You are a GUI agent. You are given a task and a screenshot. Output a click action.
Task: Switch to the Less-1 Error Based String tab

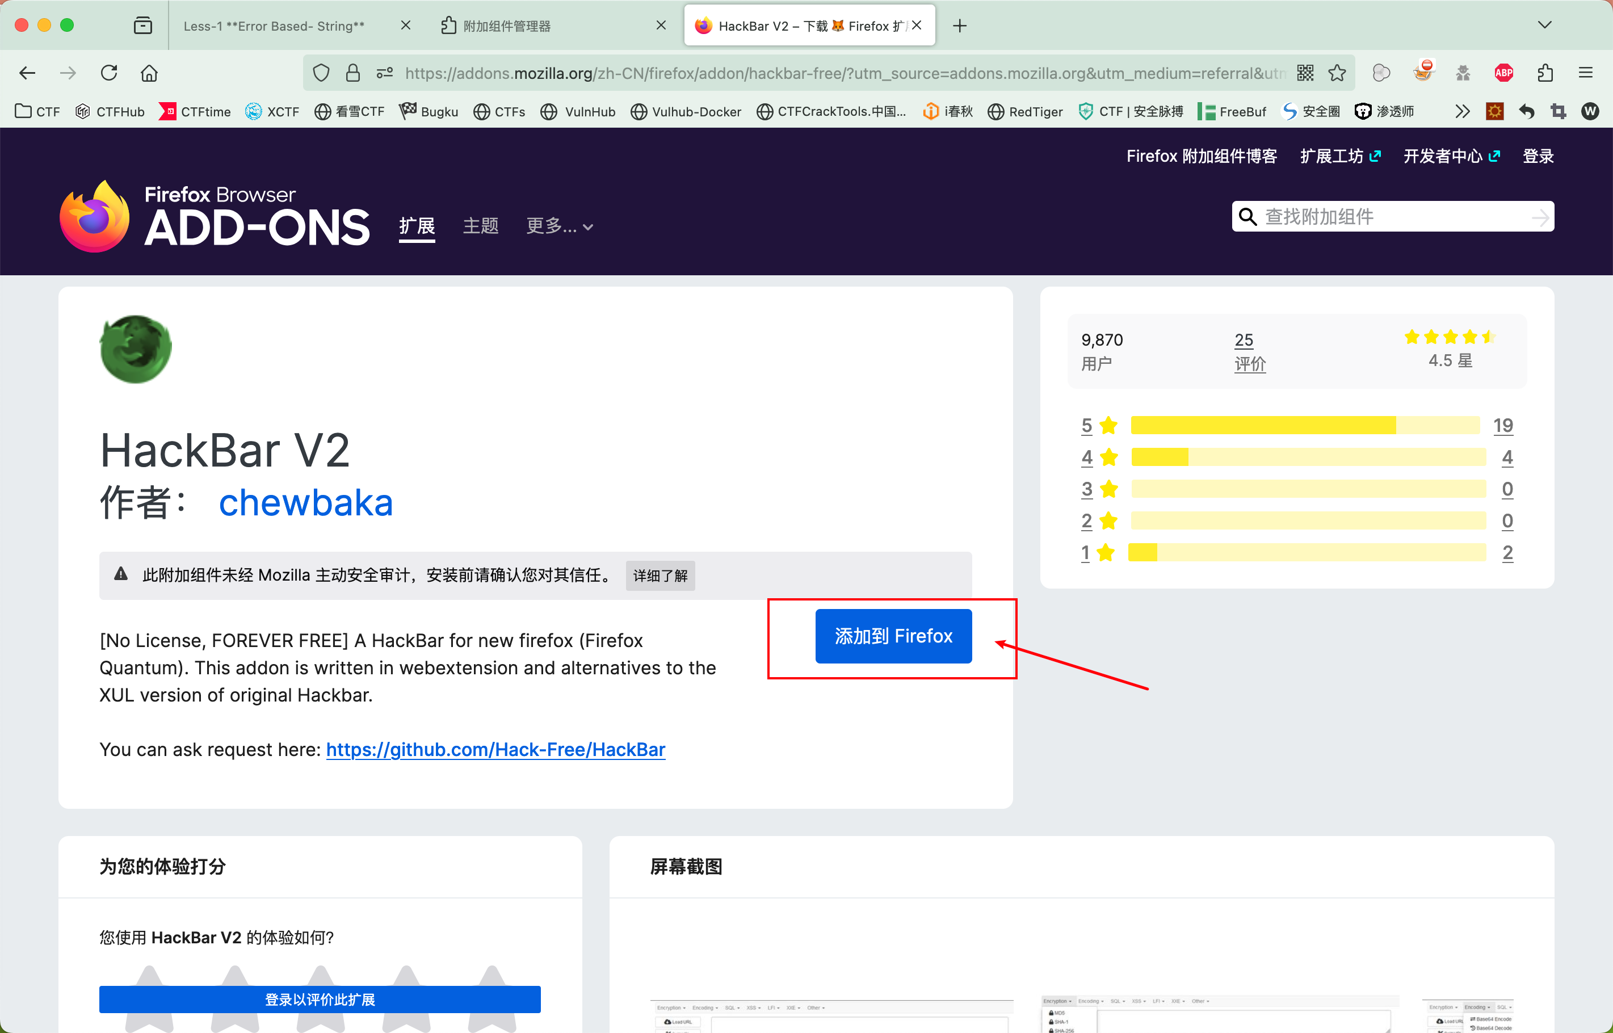pos(274,26)
